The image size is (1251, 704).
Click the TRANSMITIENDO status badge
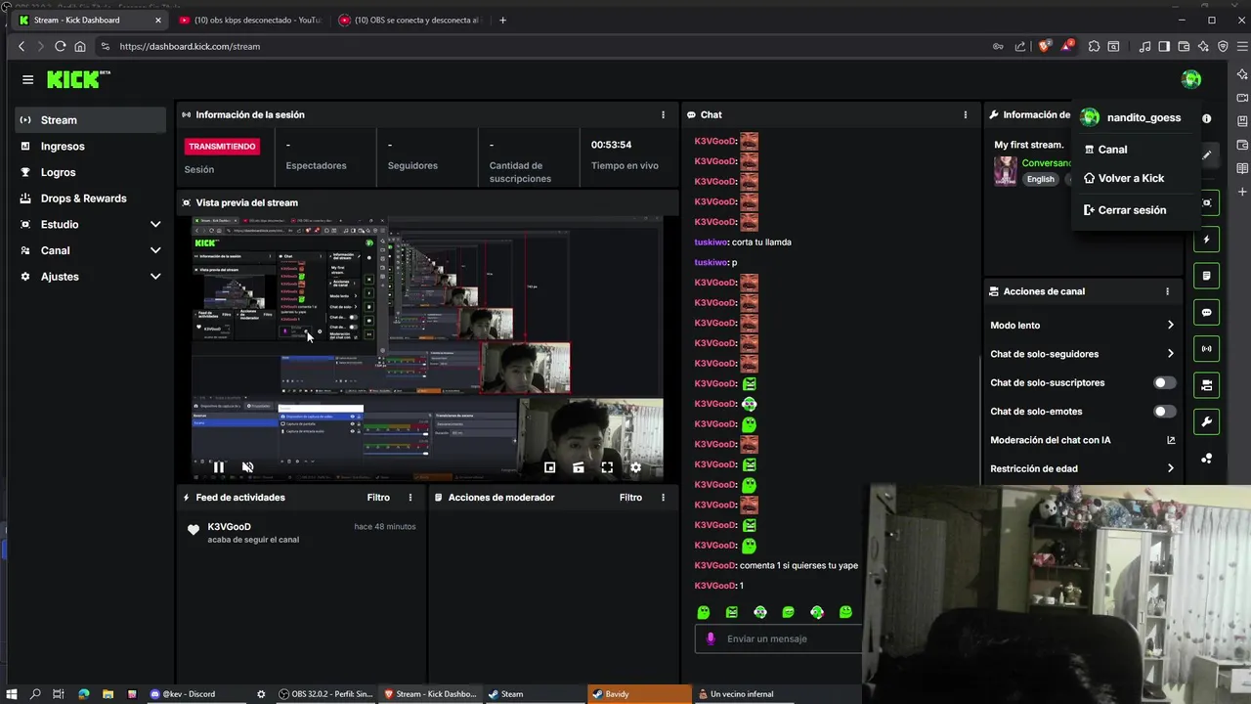(x=222, y=147)
